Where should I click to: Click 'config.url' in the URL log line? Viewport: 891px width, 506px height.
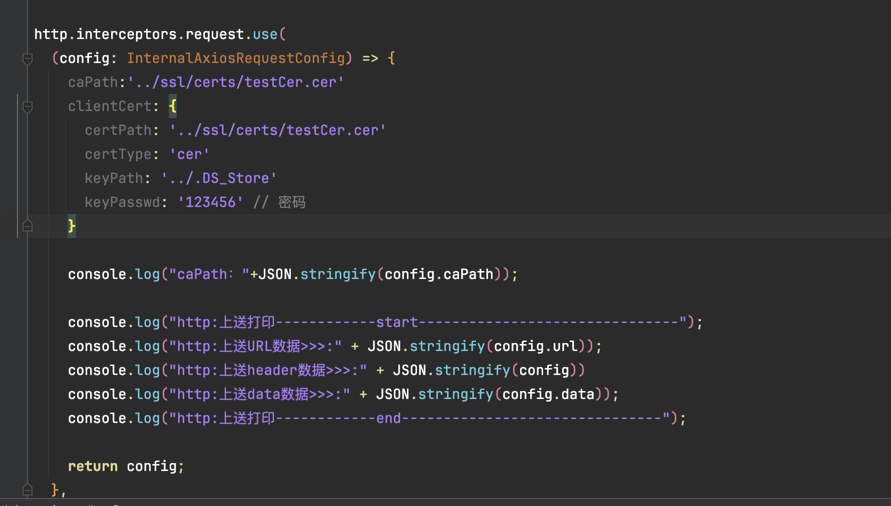click(x=536, y=346)
